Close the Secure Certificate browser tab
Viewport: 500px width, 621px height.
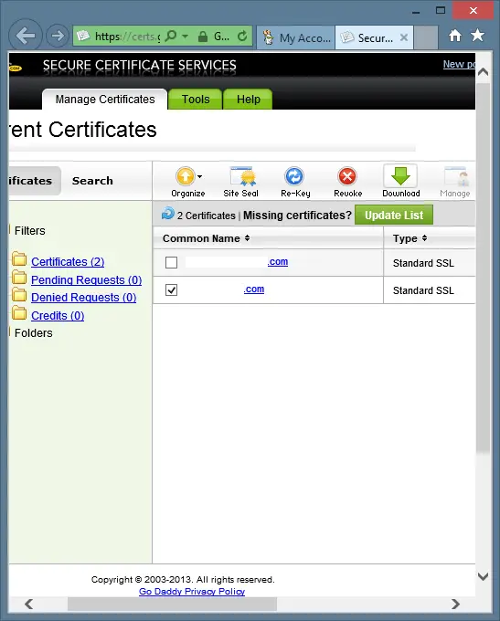[404, 37]
